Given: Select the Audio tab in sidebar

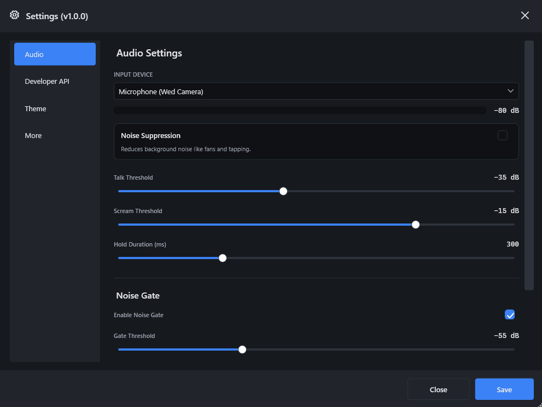Looking at the screenshot, I should [x=55, y=54].
